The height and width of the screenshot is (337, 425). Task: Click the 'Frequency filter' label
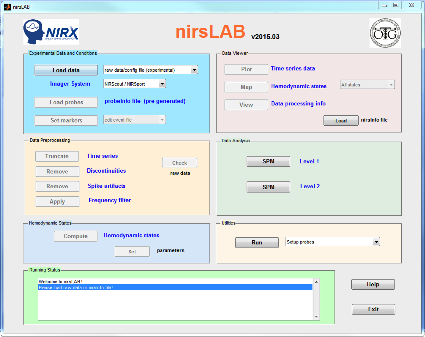pyautogui.click(x=110, y=200)
